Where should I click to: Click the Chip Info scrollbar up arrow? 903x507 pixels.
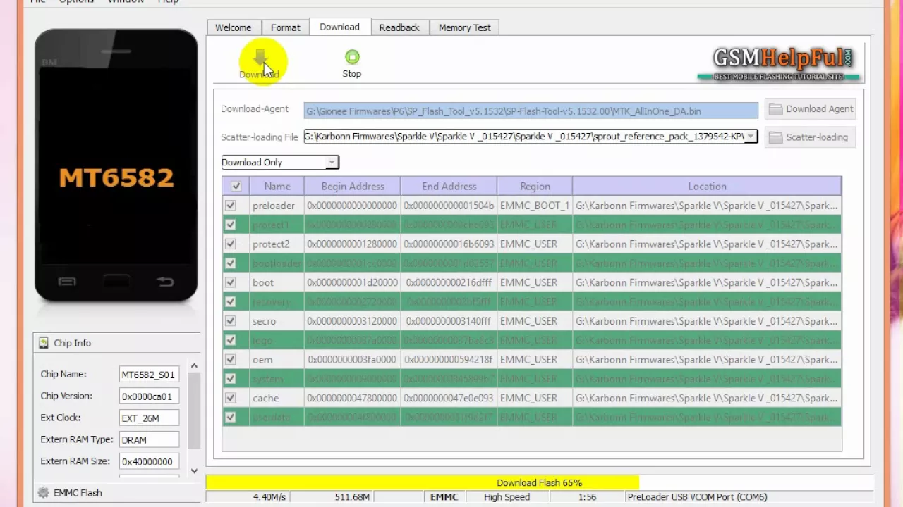click(x=194, y=366)
